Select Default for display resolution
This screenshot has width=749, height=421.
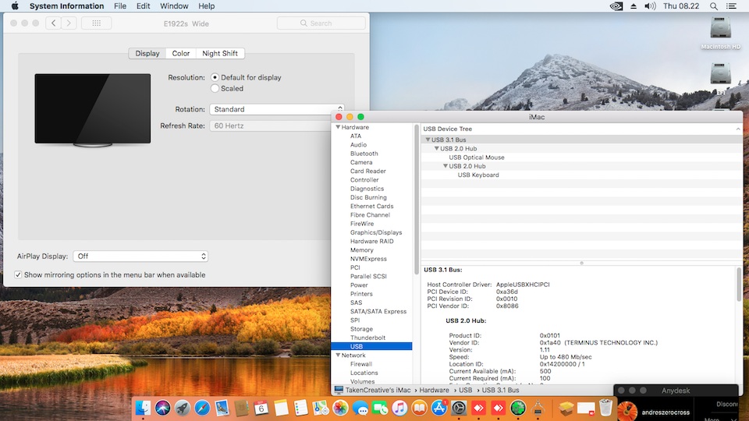tap(215, 78)
